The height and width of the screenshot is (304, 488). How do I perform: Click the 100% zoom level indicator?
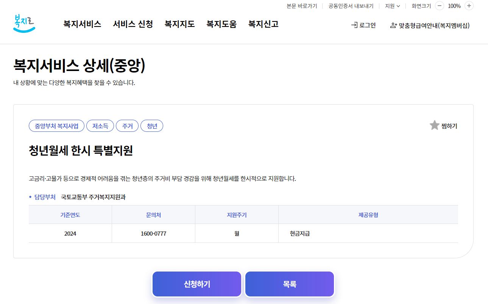click(x=454, y=6)
